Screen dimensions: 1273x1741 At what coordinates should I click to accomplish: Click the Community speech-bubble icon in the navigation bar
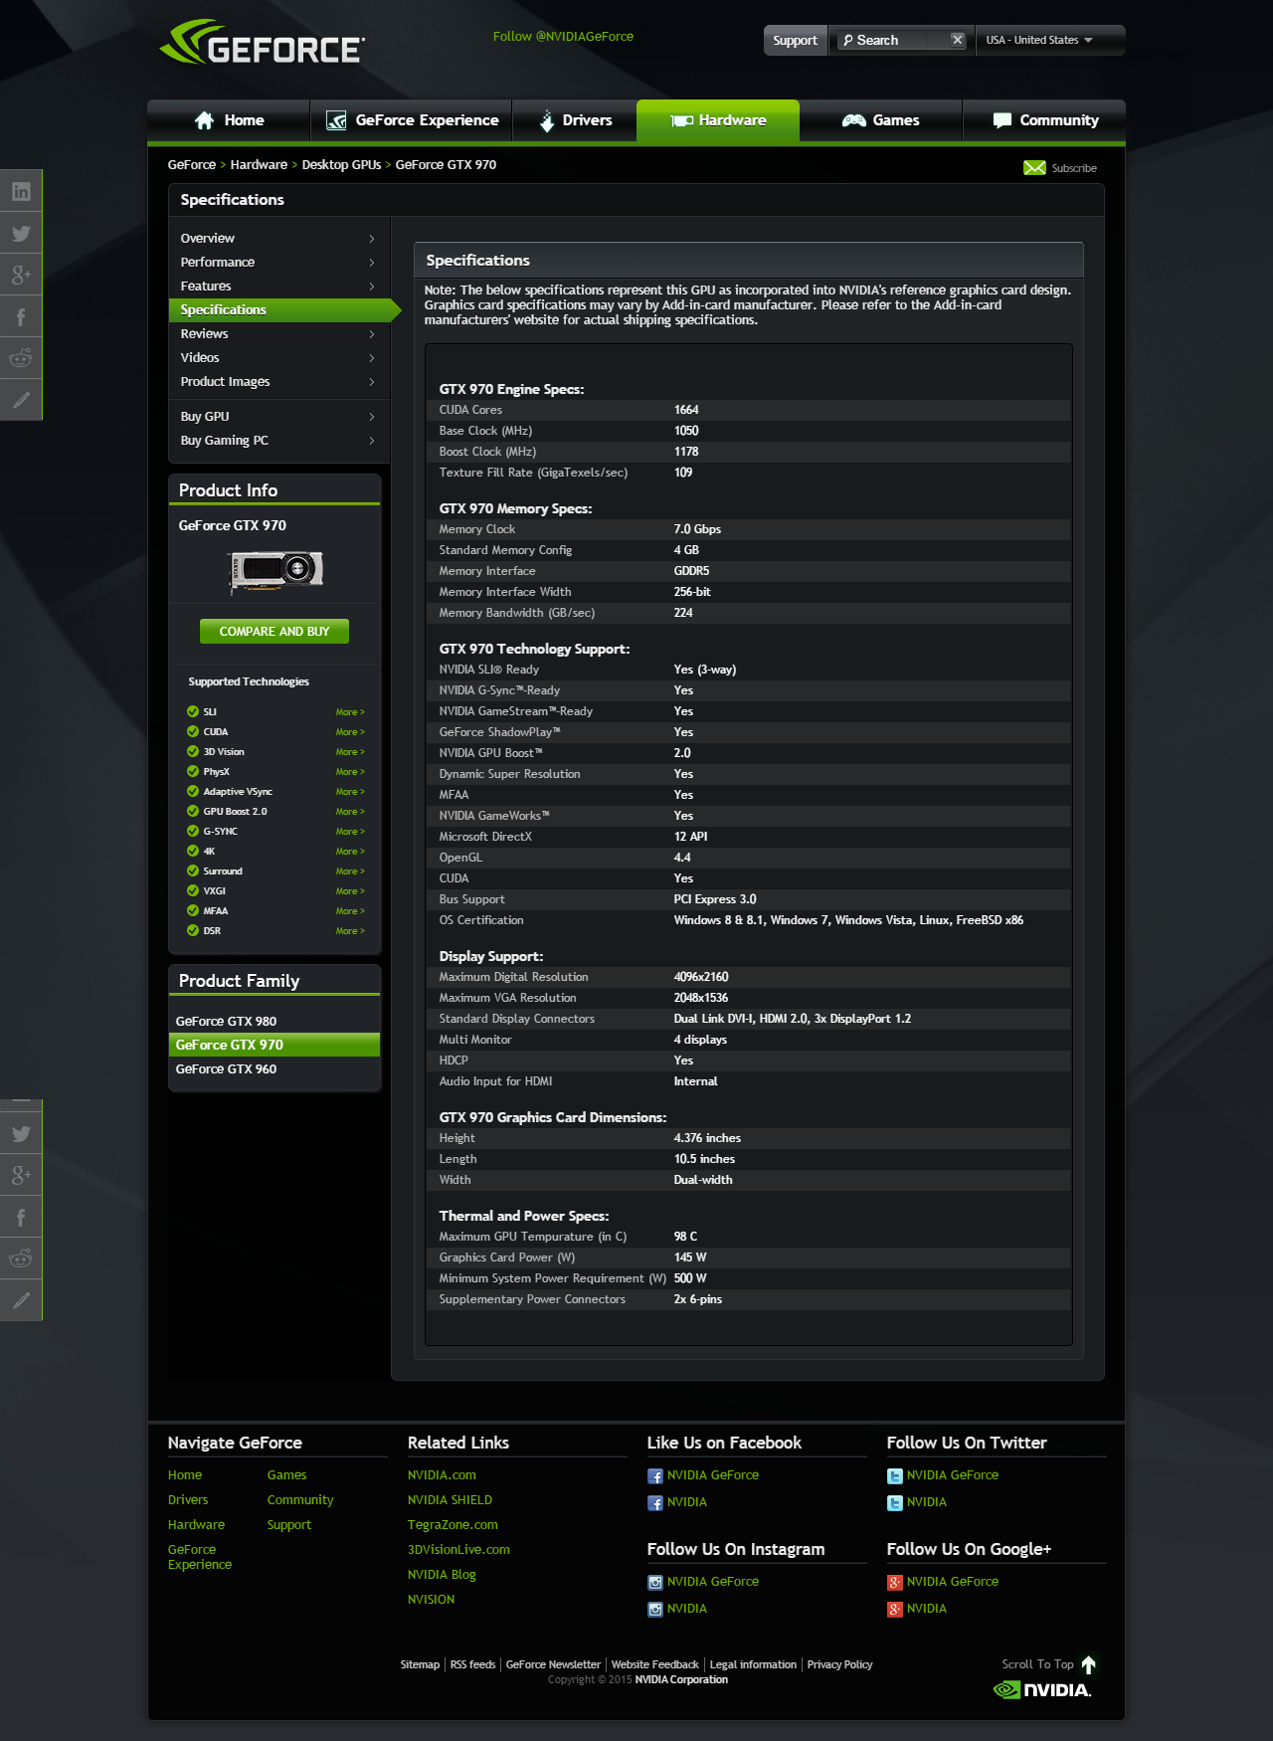pyautogui.click(x=1002, y=120)
